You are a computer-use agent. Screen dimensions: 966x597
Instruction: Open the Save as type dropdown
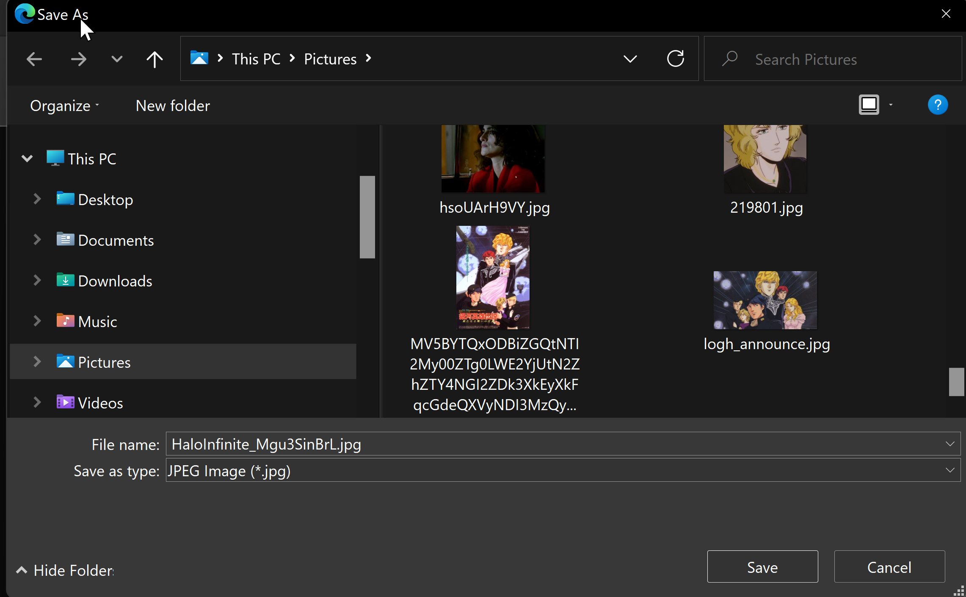coord(950,470)
